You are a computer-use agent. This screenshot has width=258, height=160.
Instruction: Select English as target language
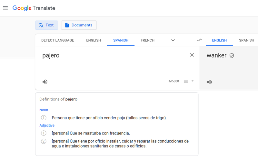[x=219, y=40]
